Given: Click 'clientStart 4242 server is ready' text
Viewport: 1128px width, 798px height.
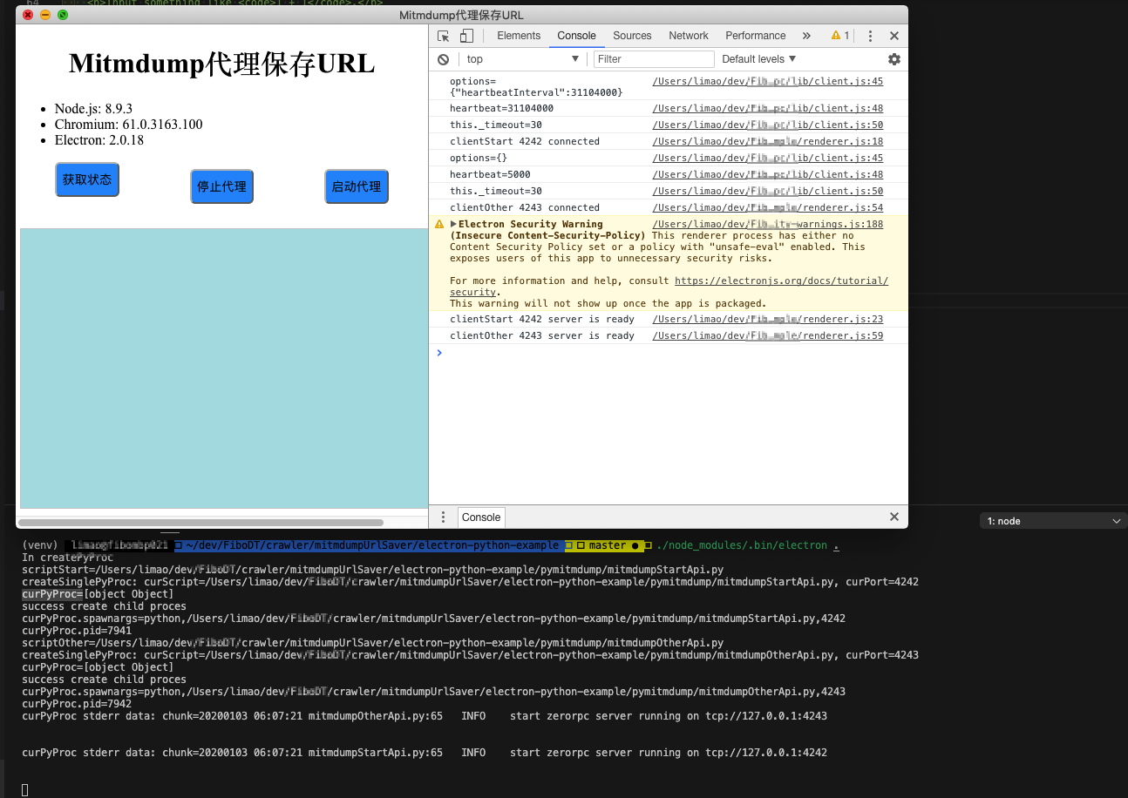Looking at the screenshot, I should (x=542, y=319).
